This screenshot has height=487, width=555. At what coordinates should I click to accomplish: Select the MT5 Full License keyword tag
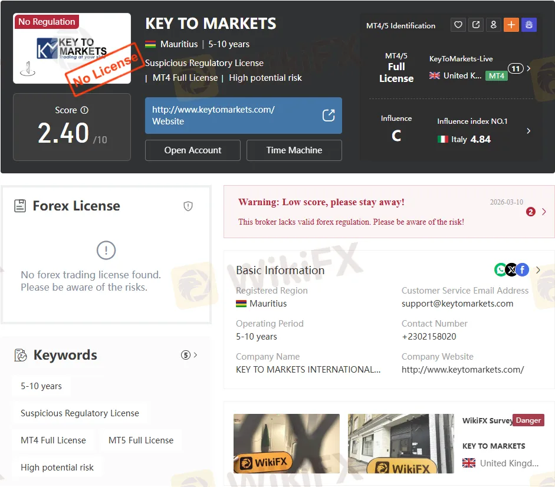pos(141,440)
